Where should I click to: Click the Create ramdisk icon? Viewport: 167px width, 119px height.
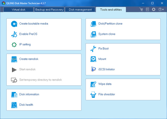14,59
